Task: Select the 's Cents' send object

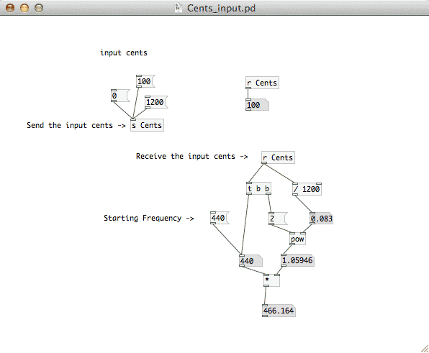Action: 147,125
